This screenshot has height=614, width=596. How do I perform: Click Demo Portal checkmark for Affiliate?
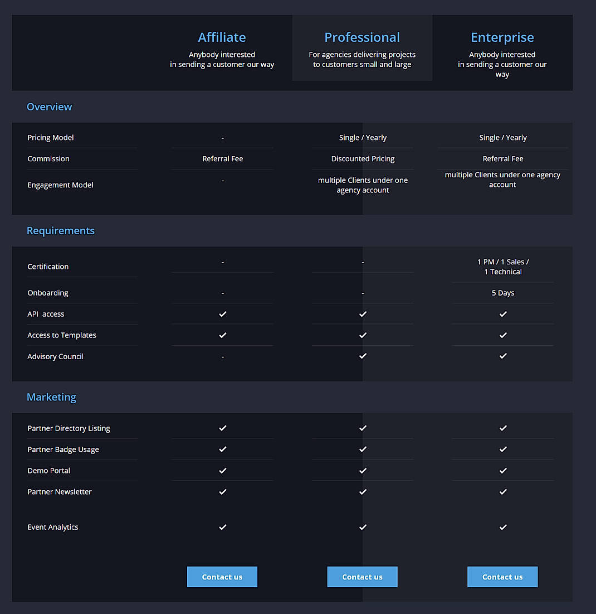tap(222, 471)
